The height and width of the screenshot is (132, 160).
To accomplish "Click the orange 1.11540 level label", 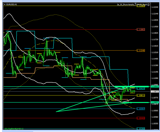I will pos(141,50).
